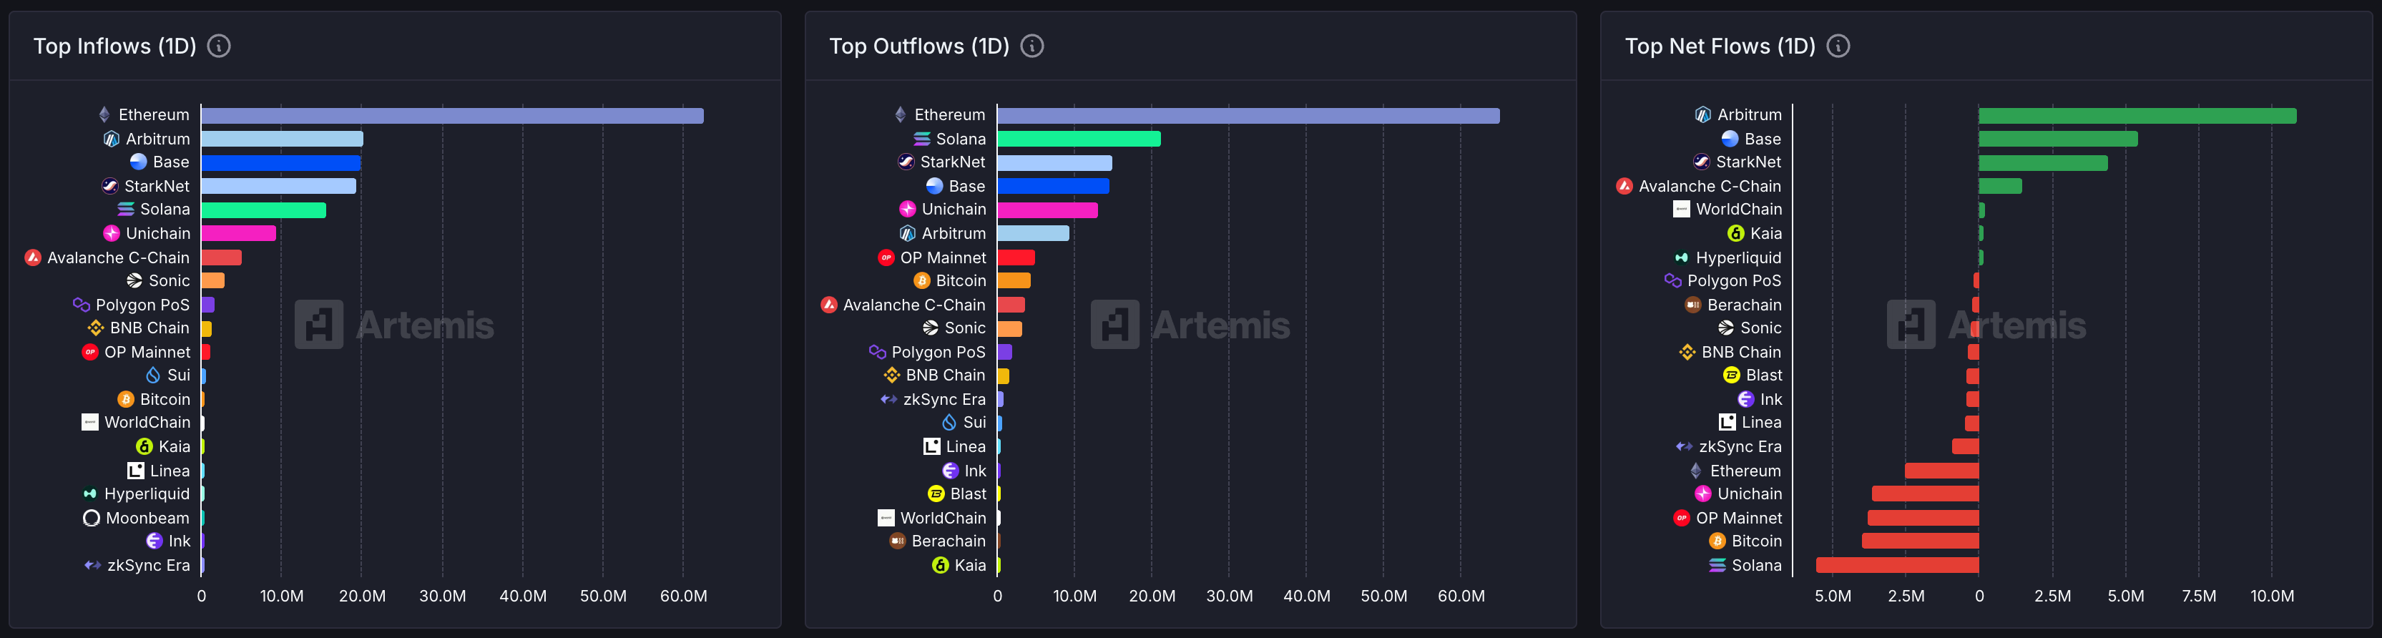Click the WorldChain icon in Top Inflows chart
The image size is (2382, 638).
coord(89,423)
